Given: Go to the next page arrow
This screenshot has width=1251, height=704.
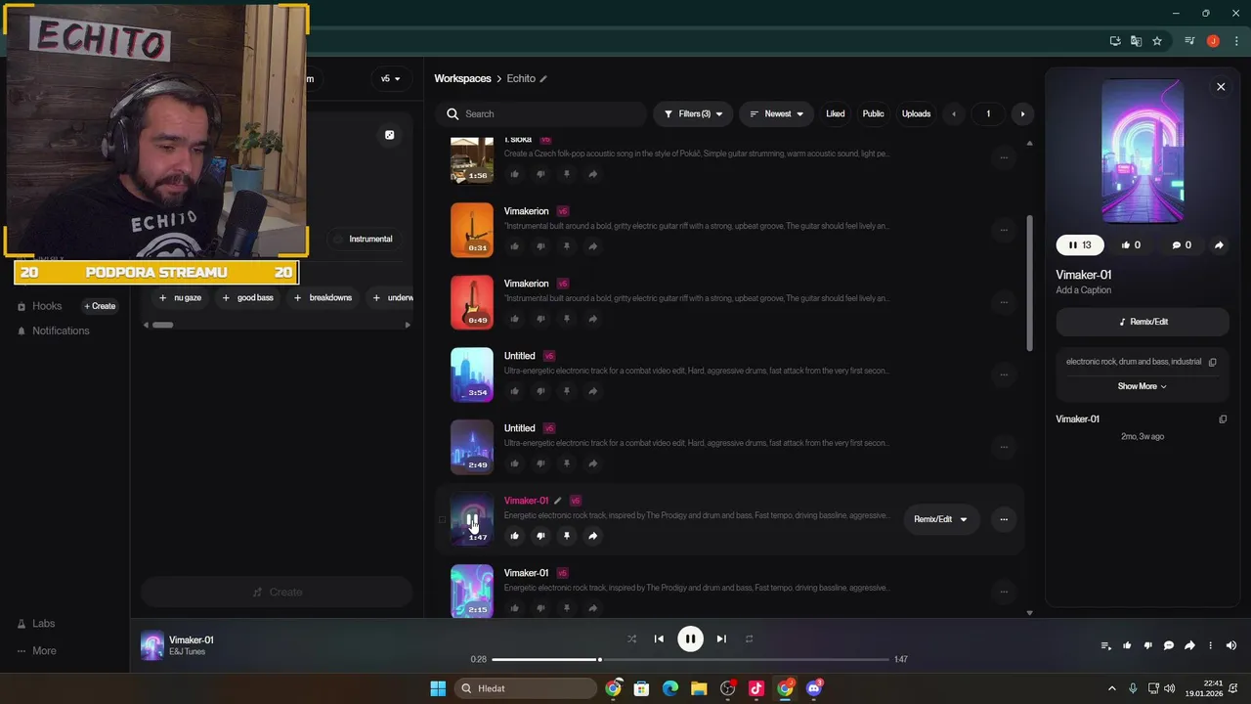Looking at the screenshot, I should [x=1022, y=113].
